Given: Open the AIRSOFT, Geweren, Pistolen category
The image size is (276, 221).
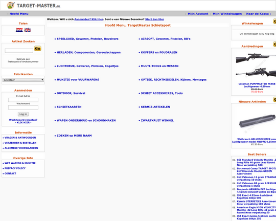Looking at the screenshot, I should (166, 39).
